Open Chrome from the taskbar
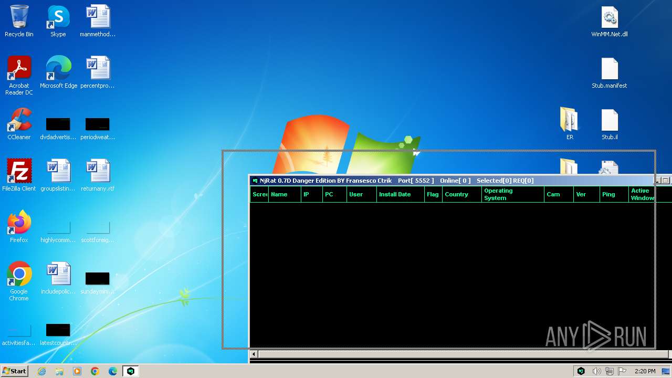Viewport: 672px width, 378px height. [x=95, y=371]
